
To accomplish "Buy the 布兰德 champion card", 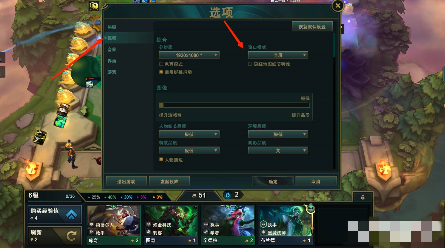I will (285, 225).
